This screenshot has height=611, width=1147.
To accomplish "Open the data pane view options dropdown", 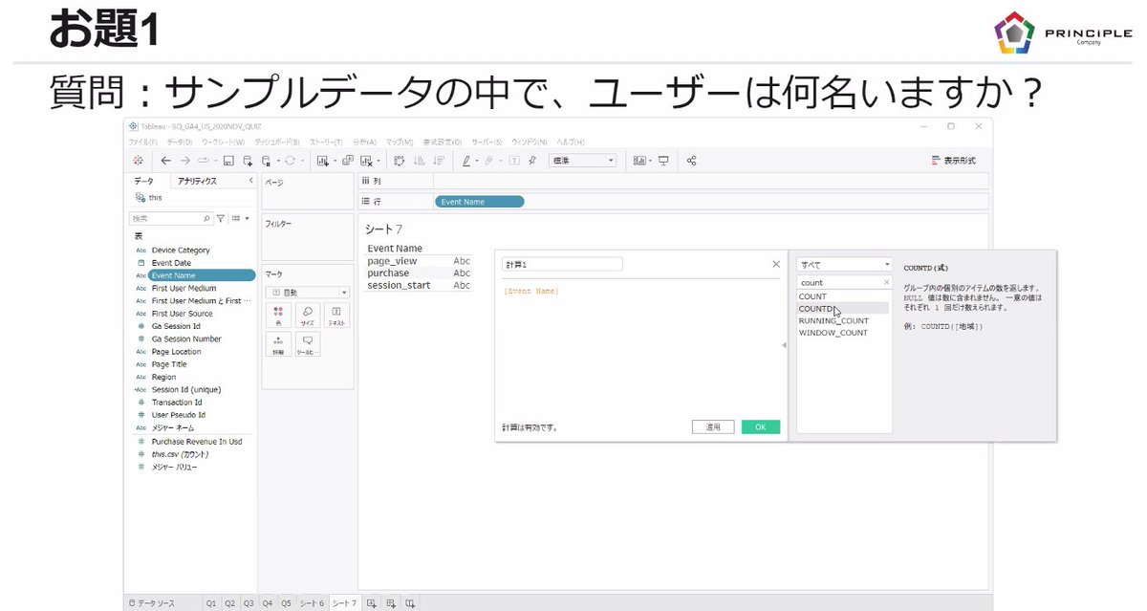I will 239,219.
